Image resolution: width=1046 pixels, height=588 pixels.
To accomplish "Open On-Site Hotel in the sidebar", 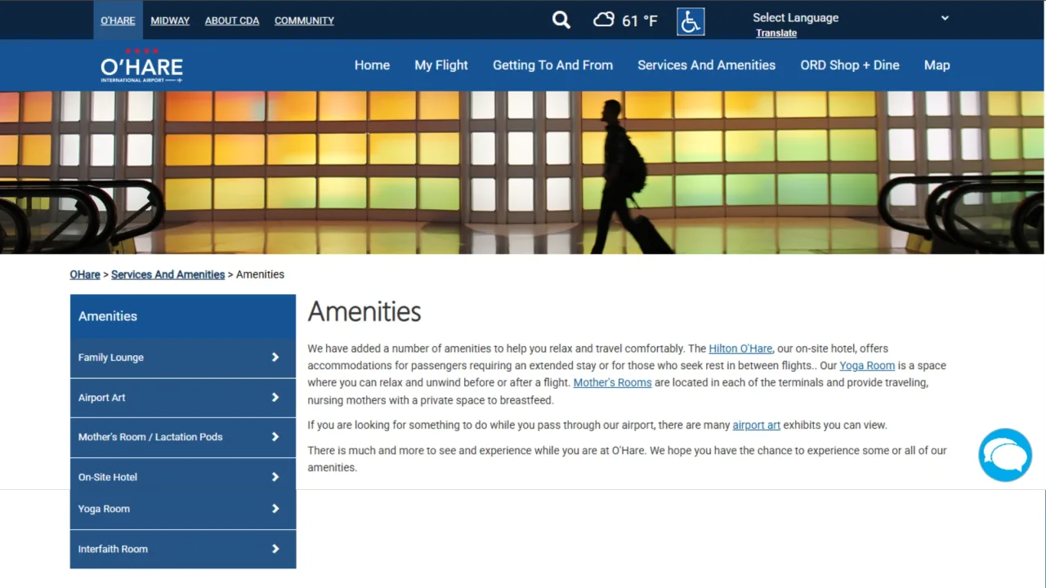I will [x=183, y=474].
